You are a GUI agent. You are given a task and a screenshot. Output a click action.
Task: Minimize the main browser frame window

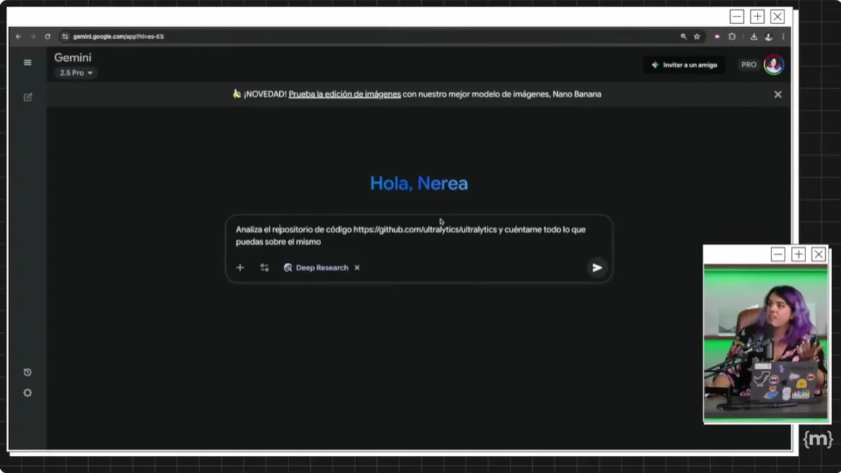click(737, 16)
